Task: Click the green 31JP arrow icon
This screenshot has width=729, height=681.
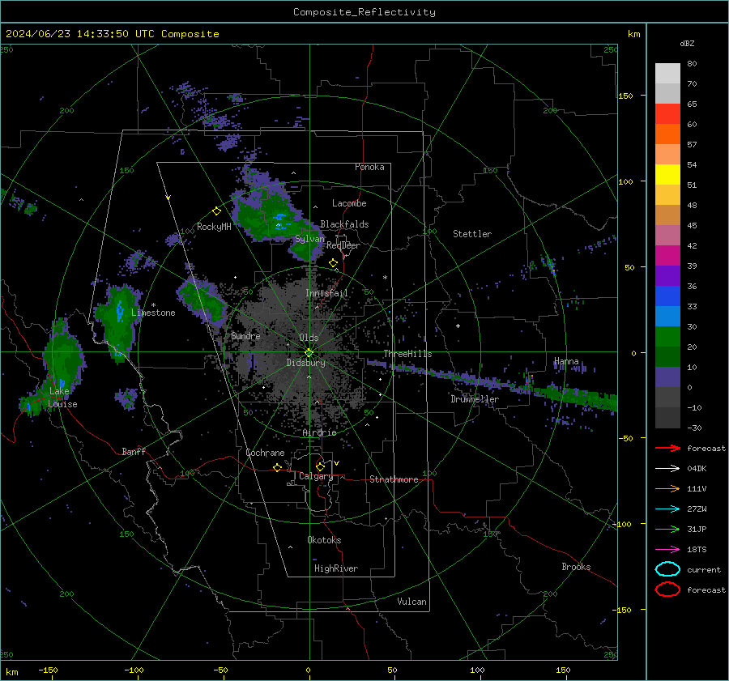Action: [x=667, y=529]
